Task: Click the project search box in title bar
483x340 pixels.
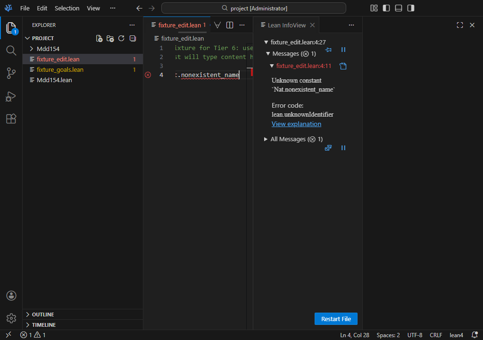Action: click(254, 8)
